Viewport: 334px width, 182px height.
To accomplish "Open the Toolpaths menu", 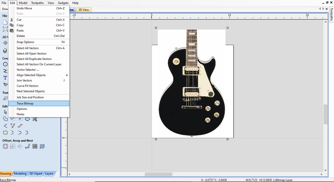I will (37, 3).
